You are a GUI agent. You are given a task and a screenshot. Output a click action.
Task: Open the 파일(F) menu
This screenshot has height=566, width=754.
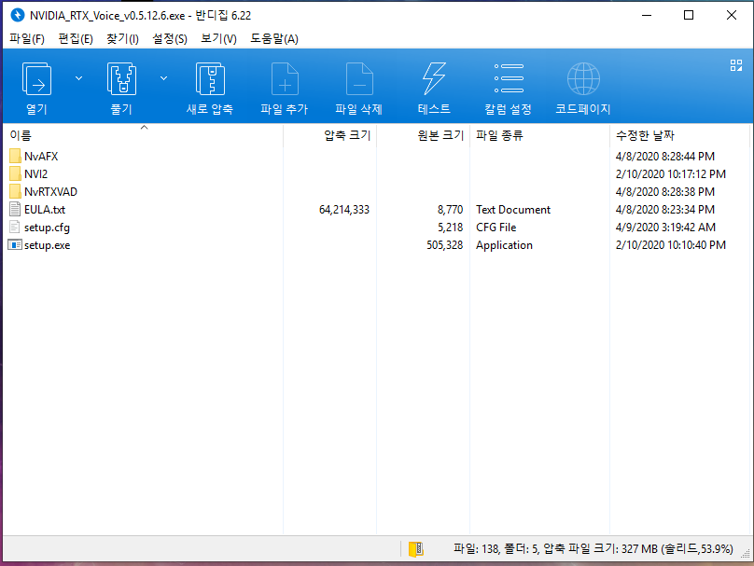27,38
